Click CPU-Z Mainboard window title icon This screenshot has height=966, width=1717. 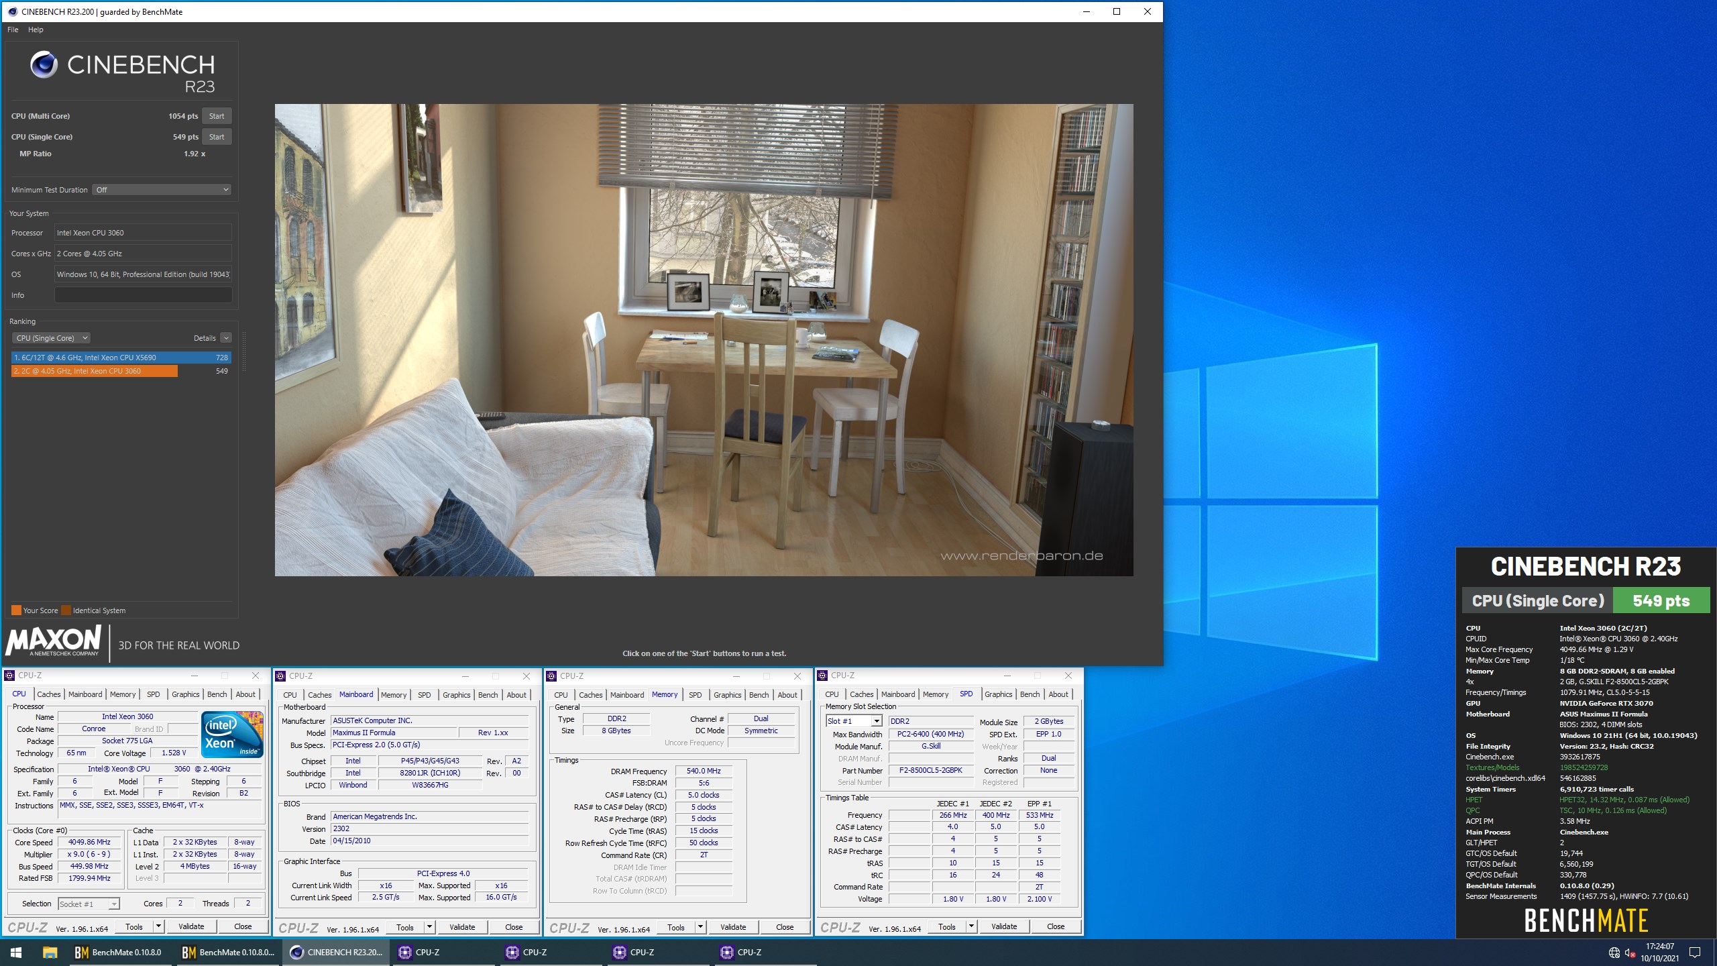coord(281,676)
